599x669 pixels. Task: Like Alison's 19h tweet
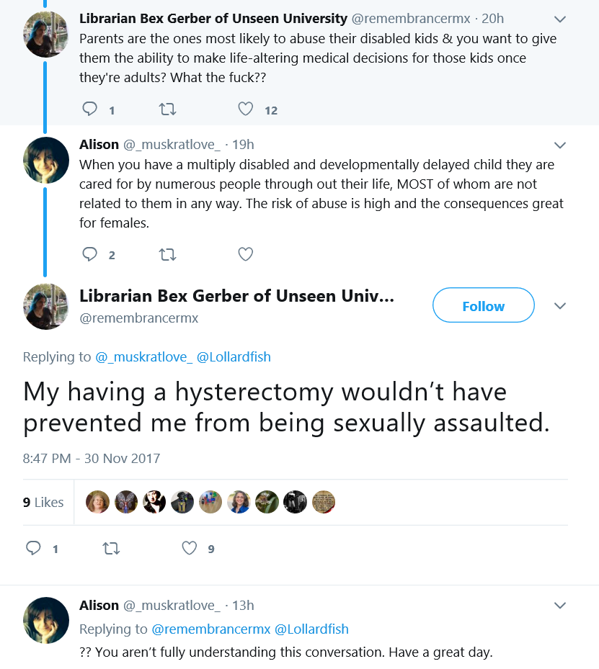coord(246,254)
